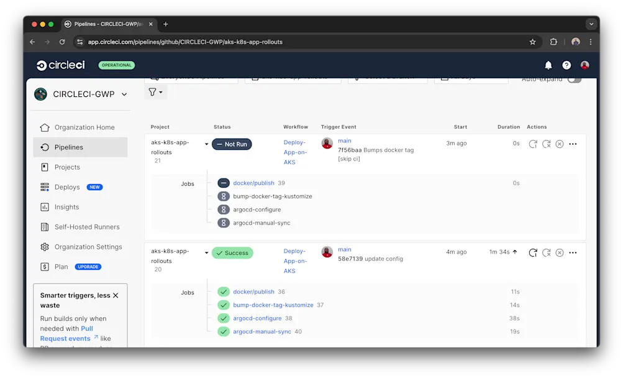Open docker/publish job 39
Screen dimensions: 623x378
pyautogui.click(x=253, y=183)
